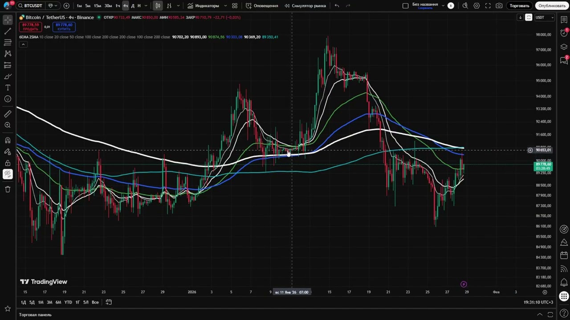Click the Сохранить save link
The image size is (570, 320).
click(425, 8)
